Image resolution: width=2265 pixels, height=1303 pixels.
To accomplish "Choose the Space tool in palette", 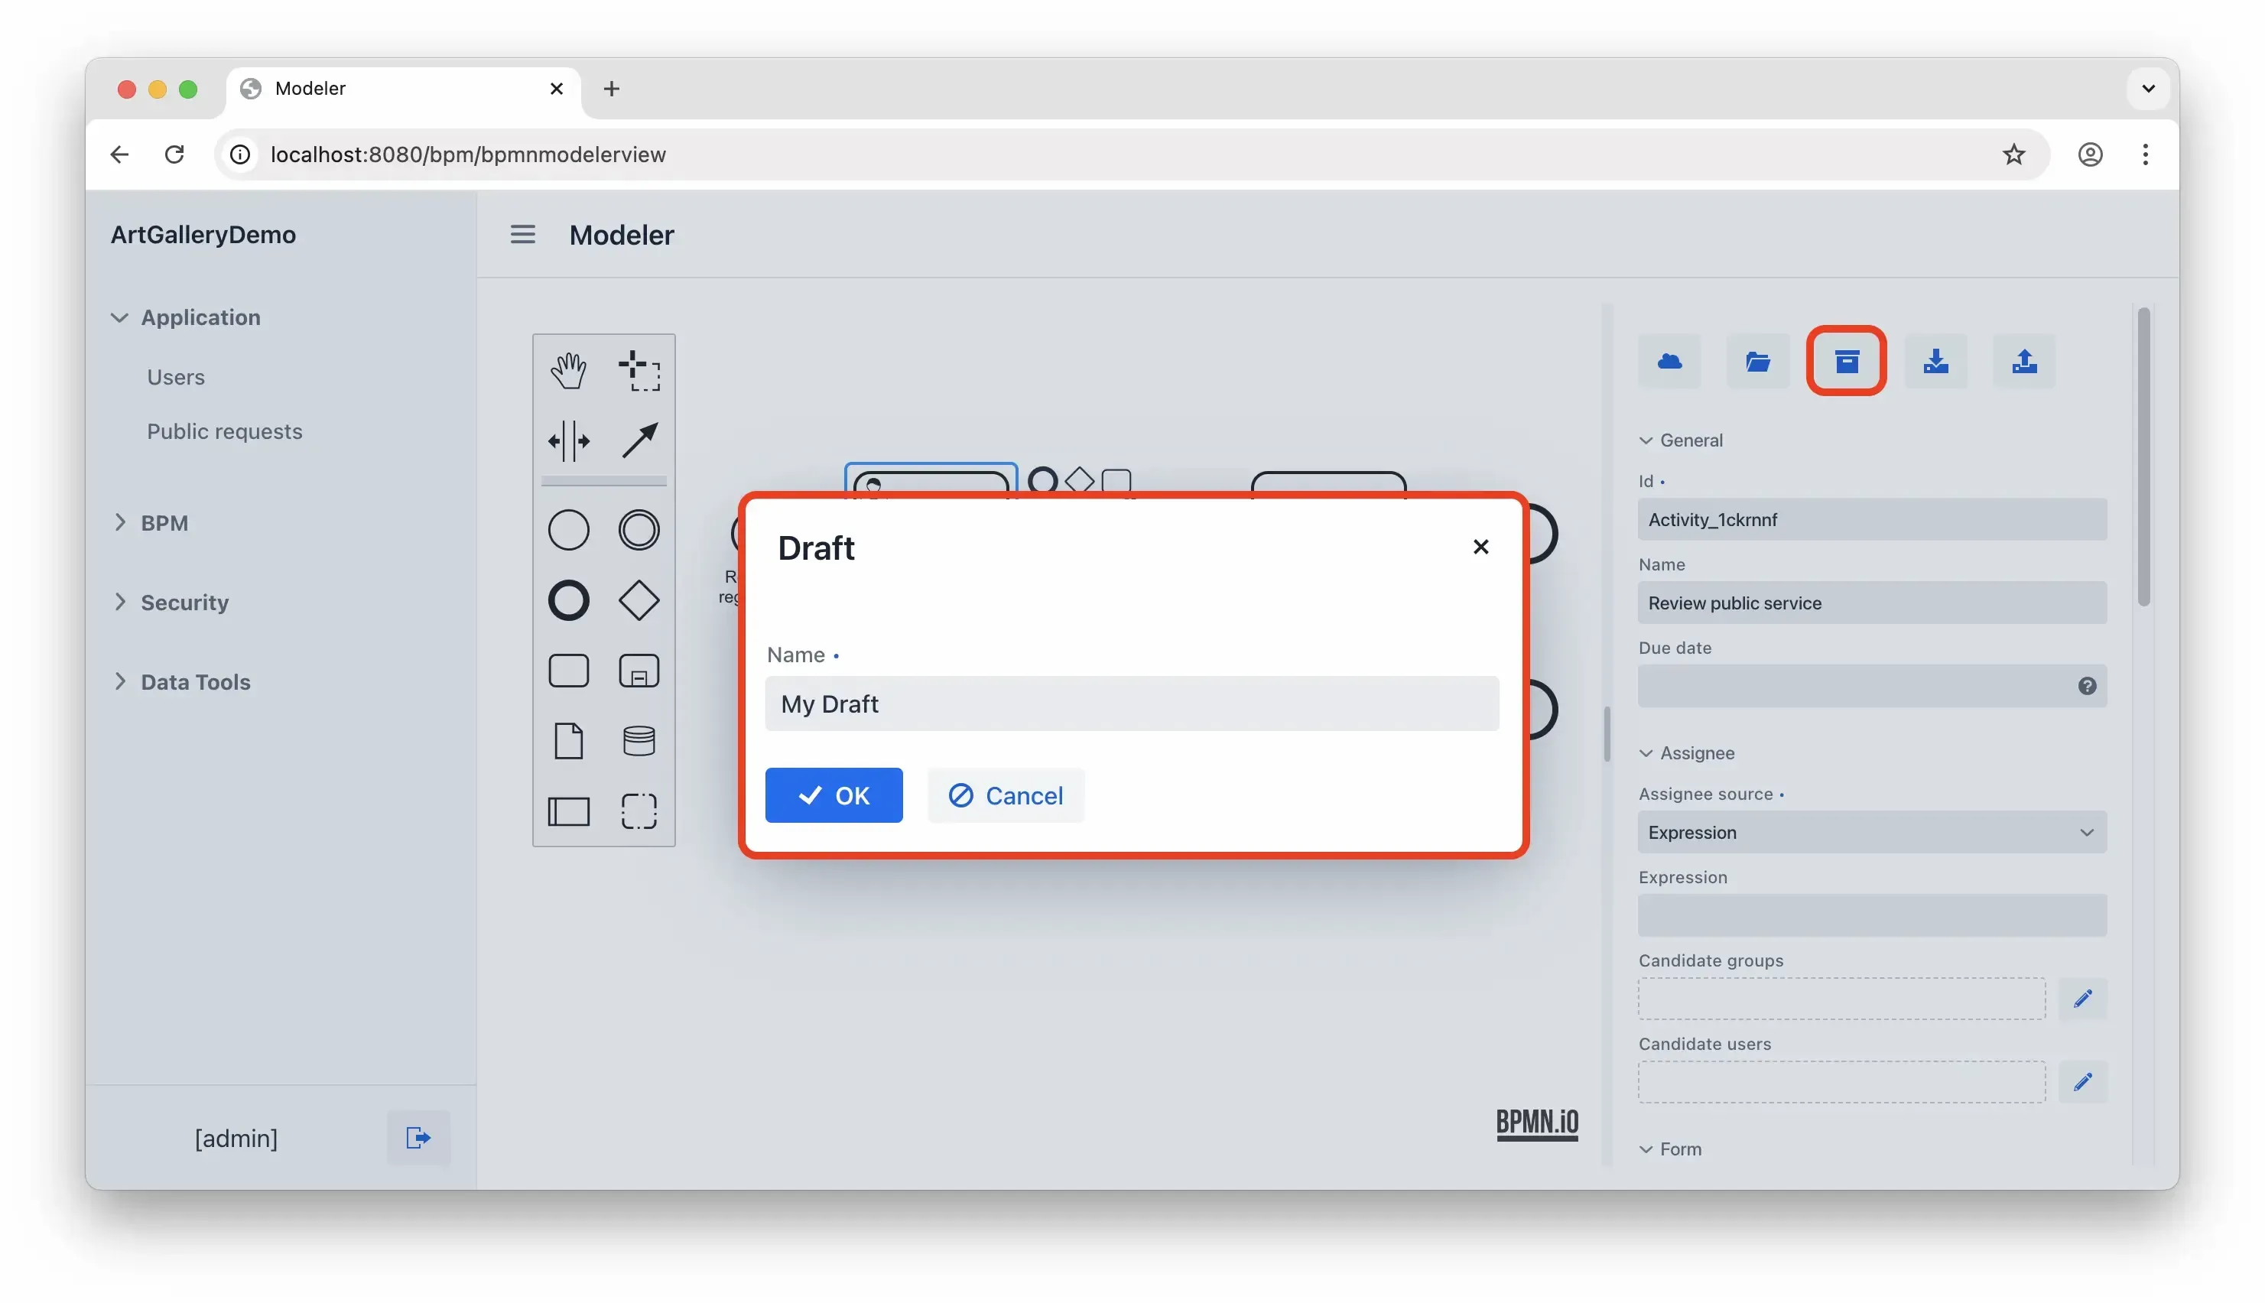I will click(x=568, y=440).
